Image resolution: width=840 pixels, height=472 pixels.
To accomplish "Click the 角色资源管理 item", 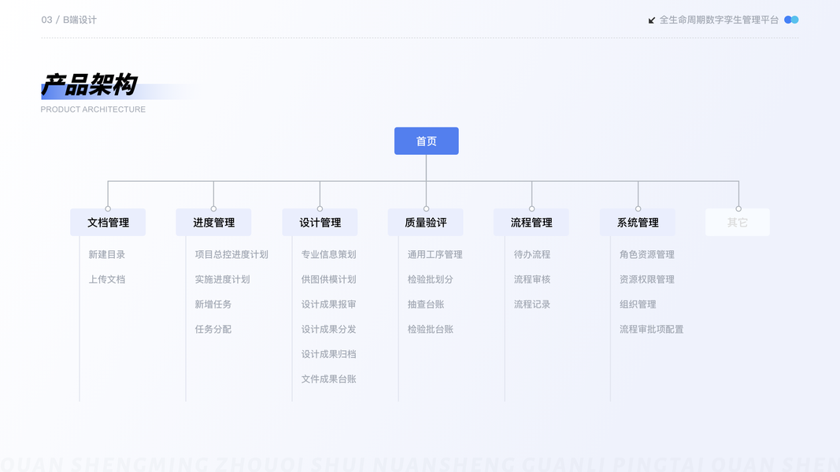I will coord(646,254).
